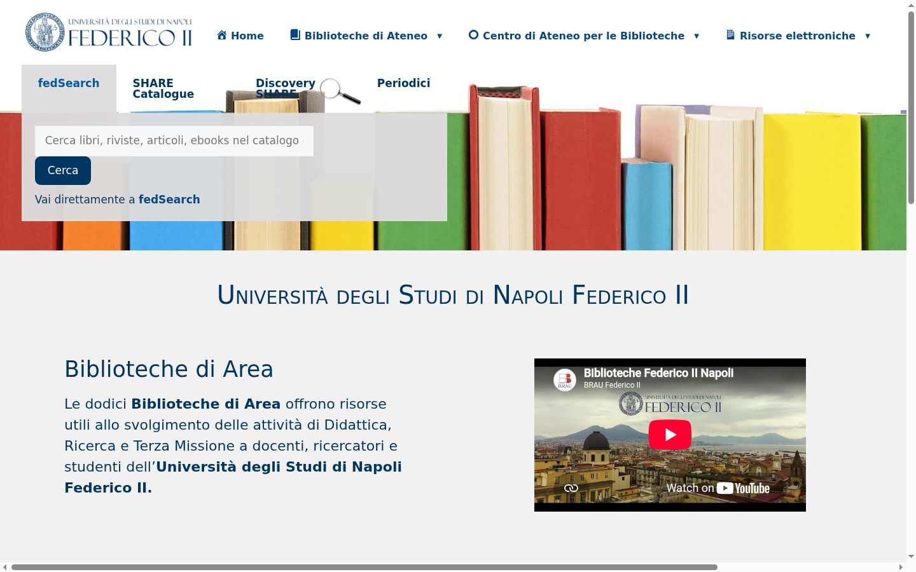
Task: Click the vertical page scrollbar
Action: click(911, 108)
